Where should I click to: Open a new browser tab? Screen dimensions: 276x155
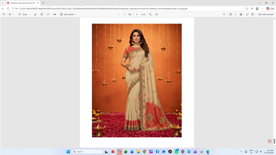(x=43, y=3)
